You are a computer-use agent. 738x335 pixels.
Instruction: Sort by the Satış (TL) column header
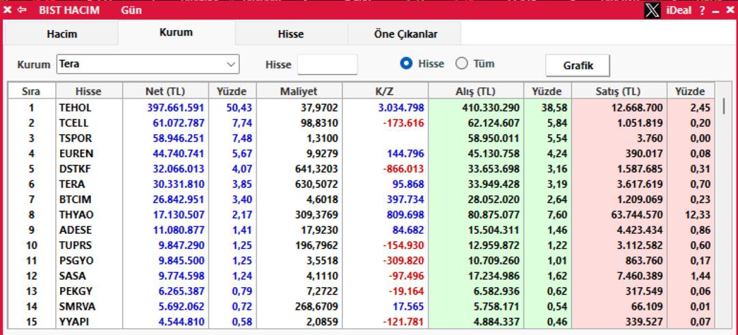(619, 92)
